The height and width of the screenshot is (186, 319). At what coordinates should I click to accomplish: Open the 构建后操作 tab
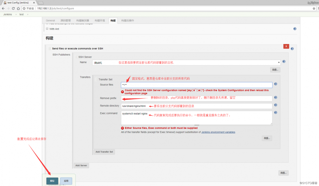[x=127, y=20]
